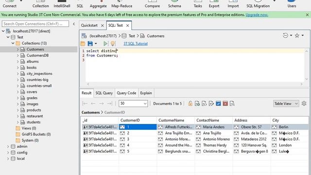This screenshot has width=311, height=175.
Task: Switch to the Explain tab
Action: (x=146, y=93)
